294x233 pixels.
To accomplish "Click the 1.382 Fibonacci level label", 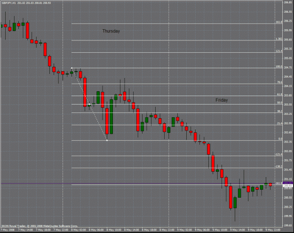I will pyautogui.click(x=279, y=39).
